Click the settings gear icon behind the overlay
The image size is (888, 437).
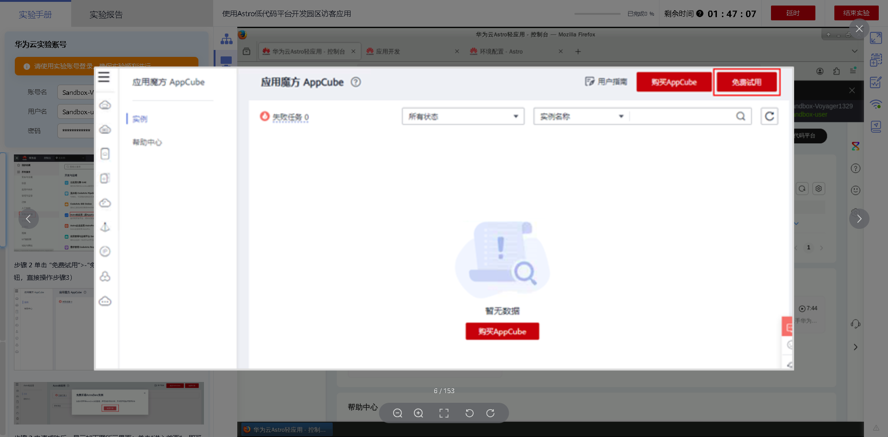819,189
